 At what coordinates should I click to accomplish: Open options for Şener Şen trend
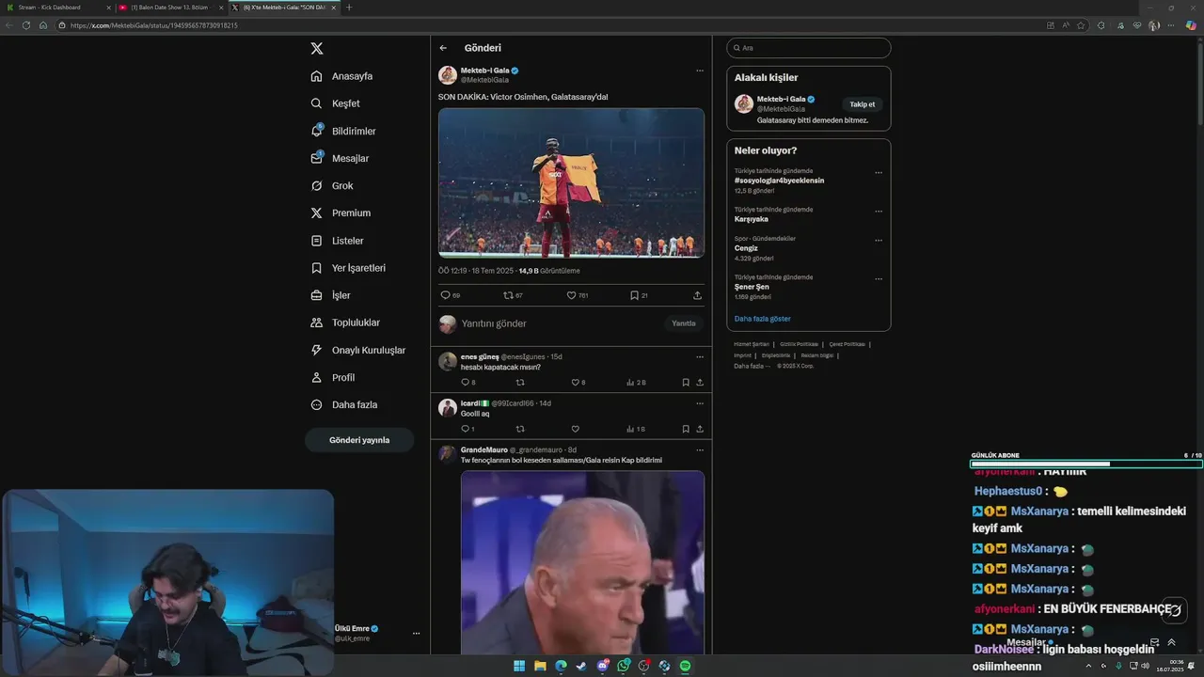click(x=879, y=279)
